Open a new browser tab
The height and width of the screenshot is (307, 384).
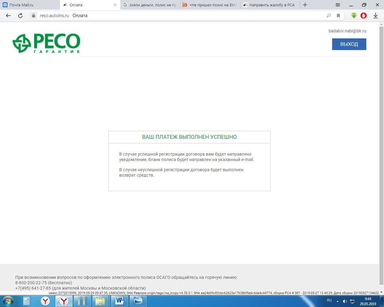(x=305, y=5)
